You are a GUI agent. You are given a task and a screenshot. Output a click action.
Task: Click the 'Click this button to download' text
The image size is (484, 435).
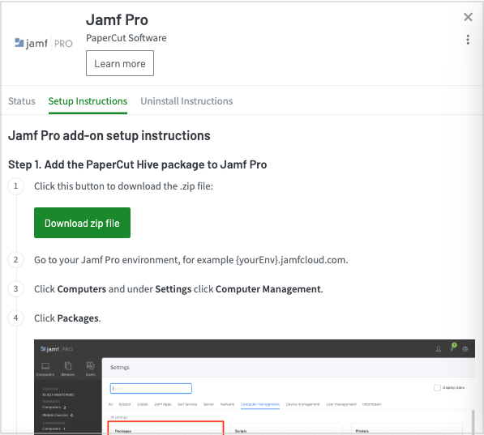tap(123, 186)
